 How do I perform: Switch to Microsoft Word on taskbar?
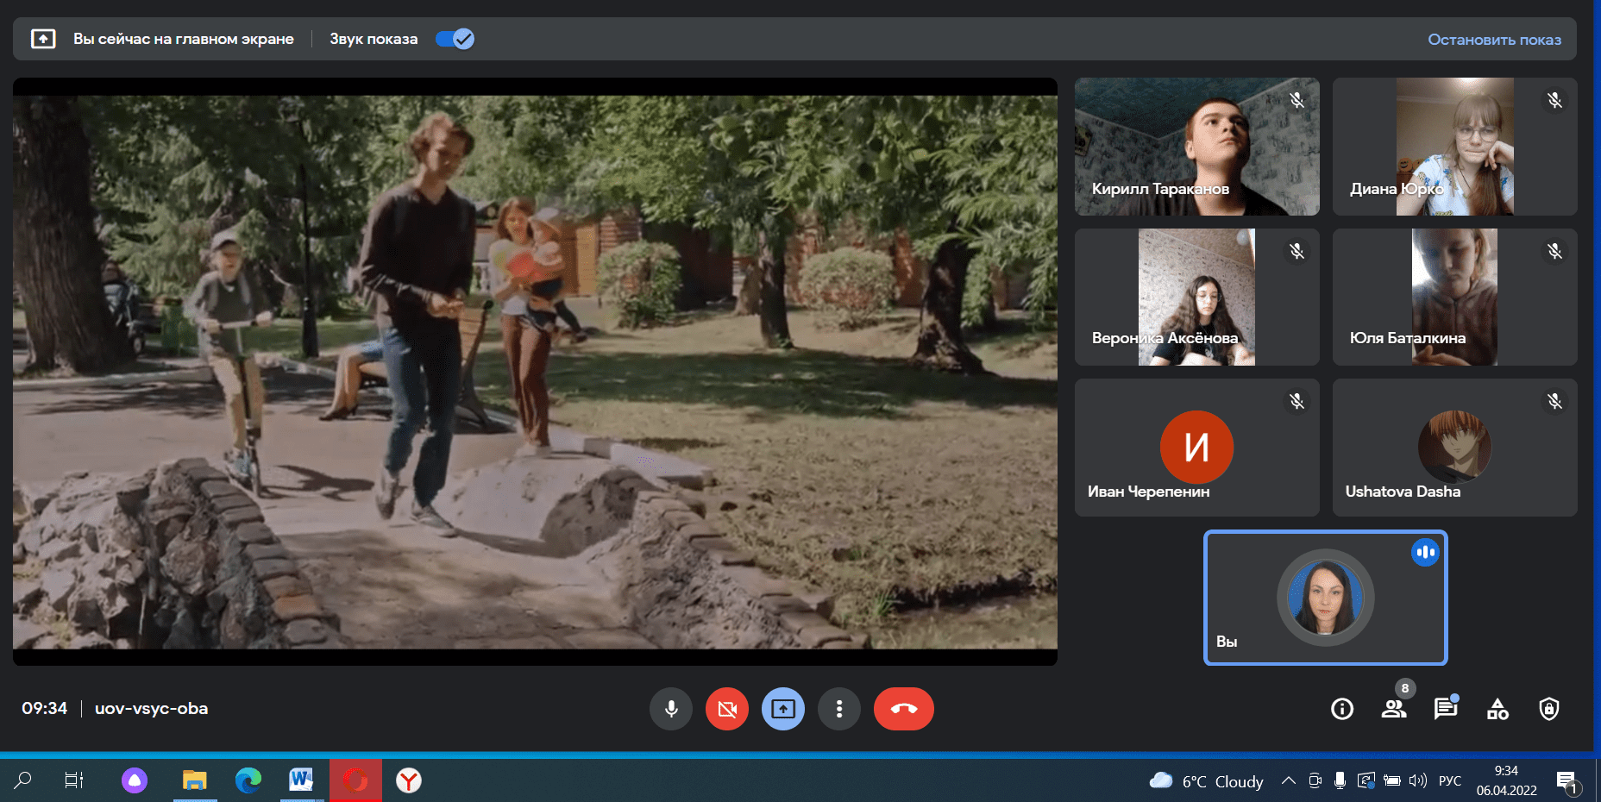pyautogui.click(x=301, y=780)
